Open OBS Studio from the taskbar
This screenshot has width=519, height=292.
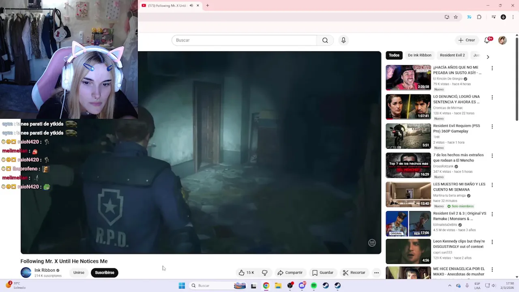point(290,286)
